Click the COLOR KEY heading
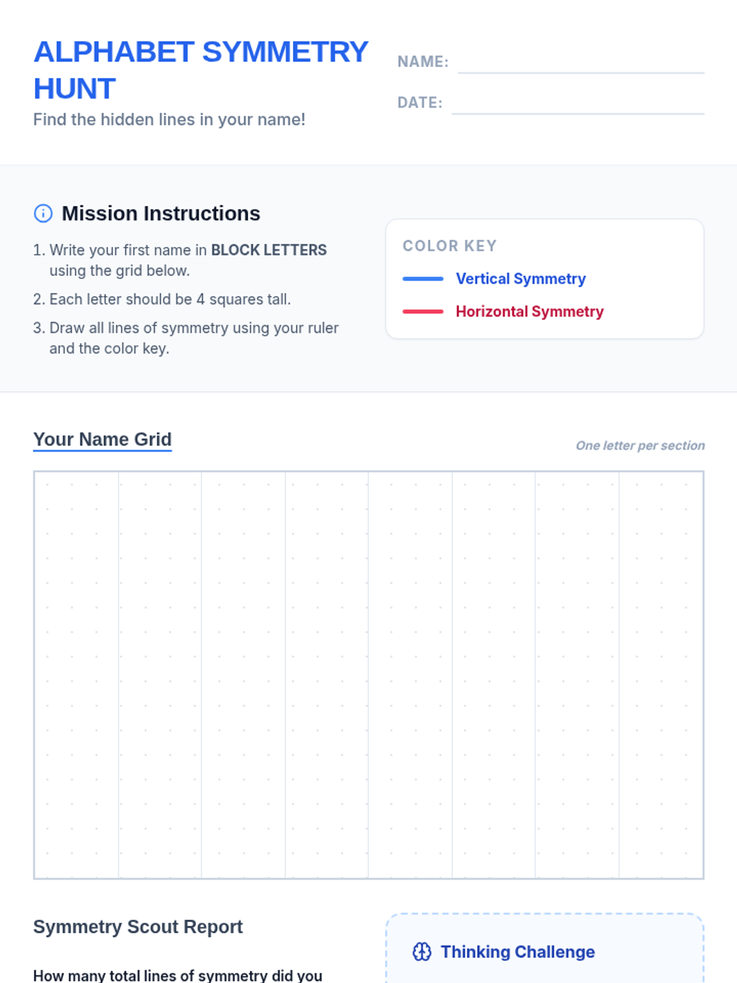This screenshot has width=737, height=983. click(450, 246)
